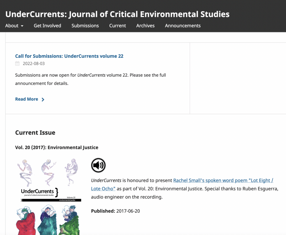The height and width of the screenshot is (235, 286).
Task: Click the calendar icon beside the announcement date
Action: click(x=17, y=64)
